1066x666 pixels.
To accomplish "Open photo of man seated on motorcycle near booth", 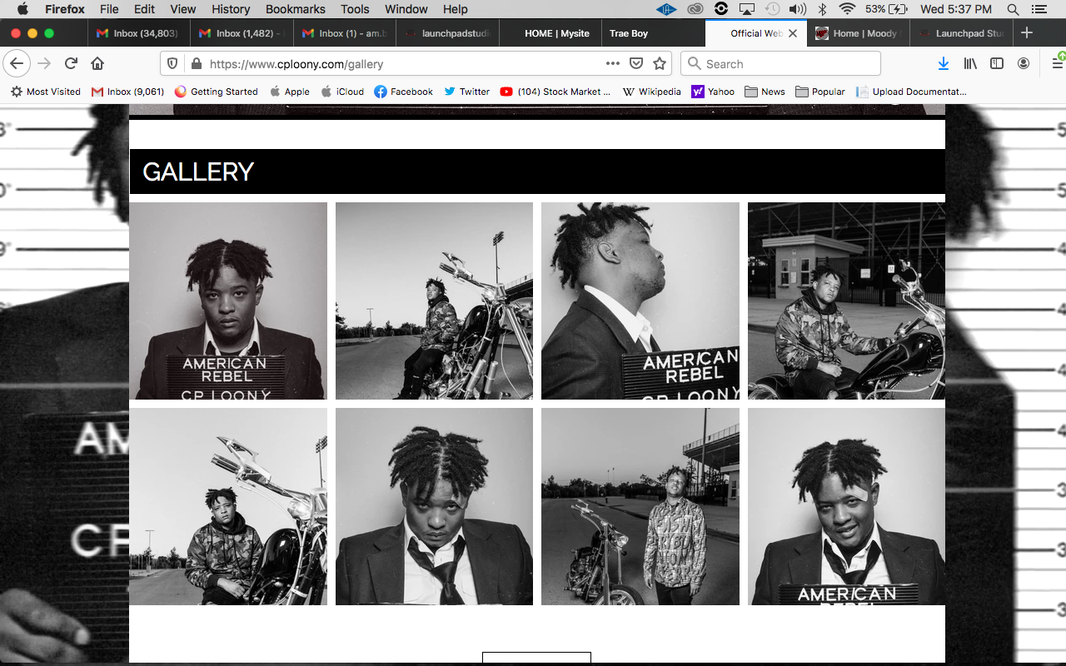I will tap(846, 301).
